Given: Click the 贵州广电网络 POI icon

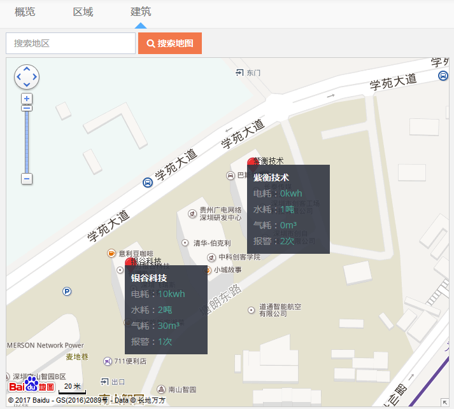Looking at the screenshot, I should coord(192,214).
